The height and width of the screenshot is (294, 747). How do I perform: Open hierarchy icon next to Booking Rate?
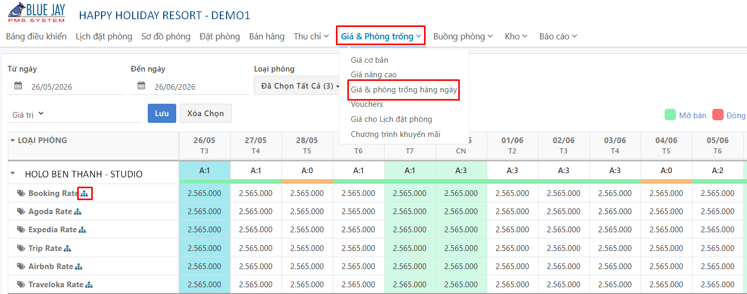pos(85,193)
